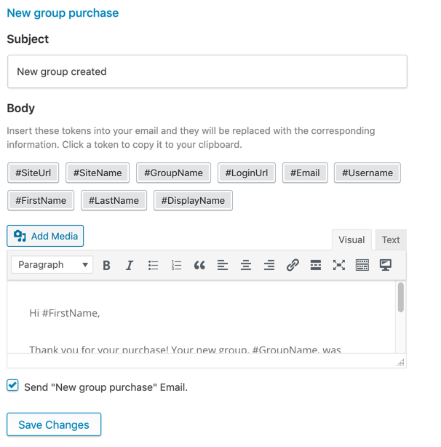
Task: Click the Subject input field
Action: click(207, 71)
